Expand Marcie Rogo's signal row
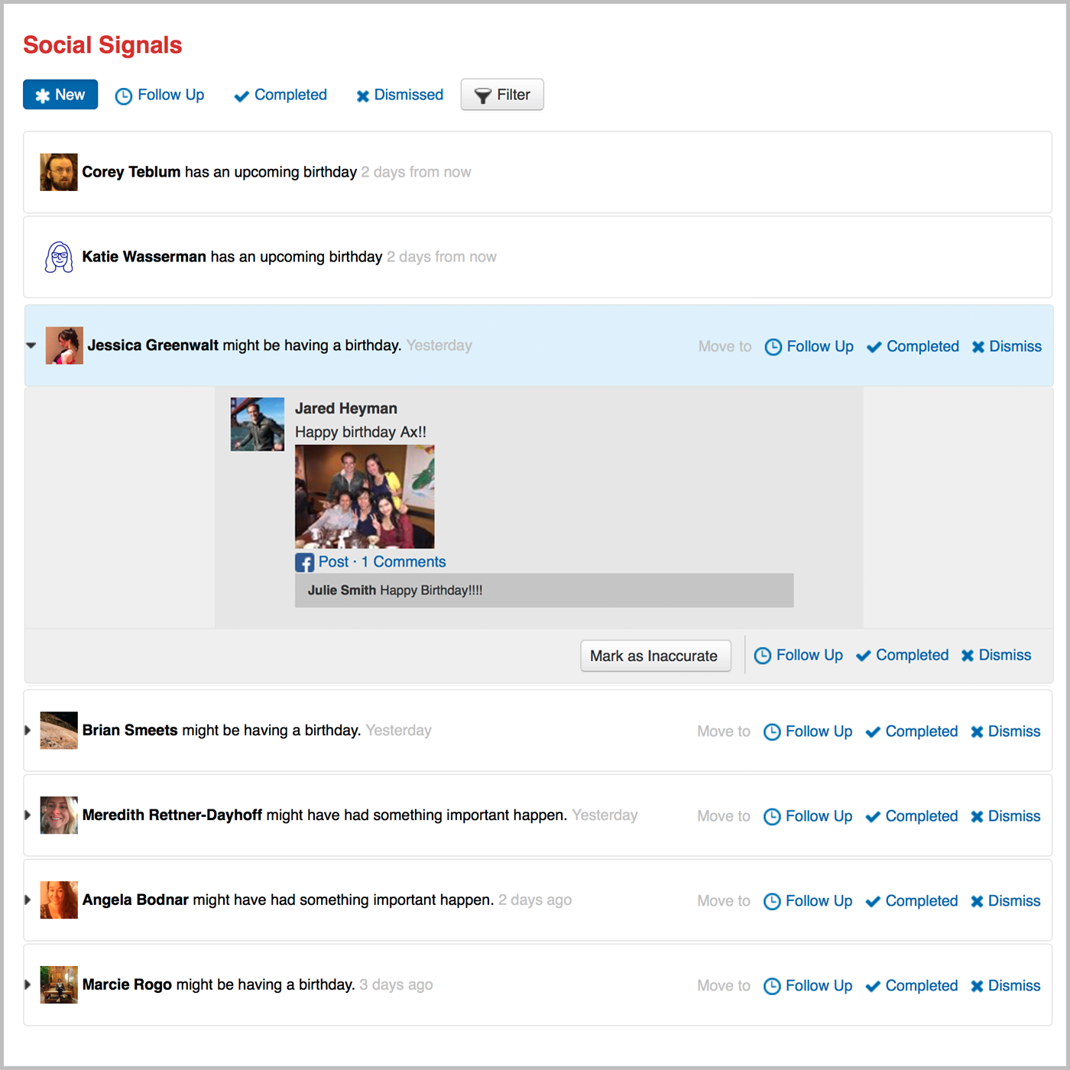The height and width of the screenshot is (1070, 1070). click(28, 984)
